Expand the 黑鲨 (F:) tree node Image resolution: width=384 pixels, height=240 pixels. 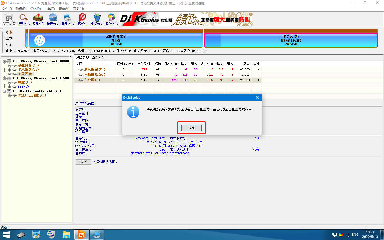(x=9, y=83)
